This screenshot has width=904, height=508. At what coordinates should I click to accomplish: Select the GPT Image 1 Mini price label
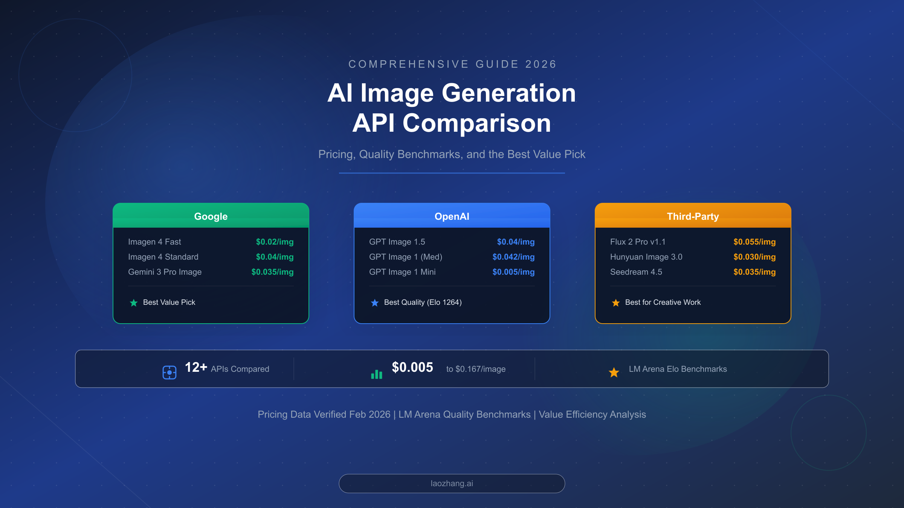(x=513, y=272)
